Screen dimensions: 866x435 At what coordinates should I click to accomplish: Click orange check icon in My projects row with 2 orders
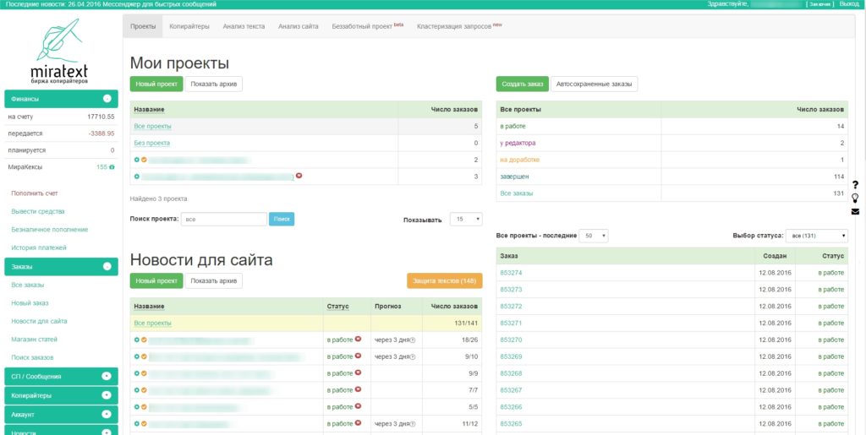pyautogui.click(x=144, y=160)
